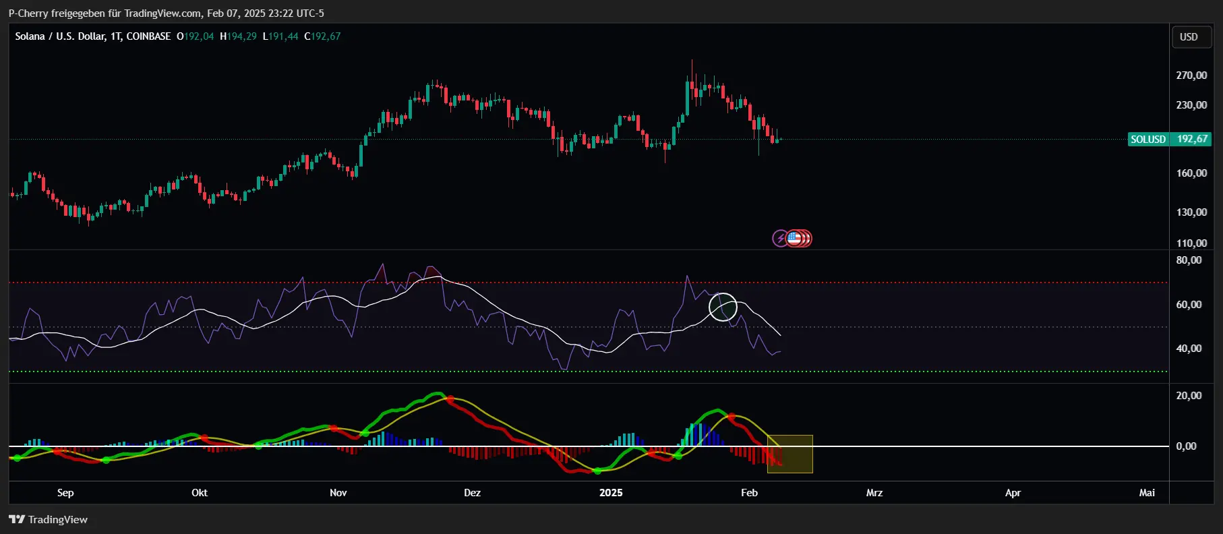The height and width of the screenshot is (534, 1223).
Task: Click the Sep label on time axis
Action: tap(65, 493)
